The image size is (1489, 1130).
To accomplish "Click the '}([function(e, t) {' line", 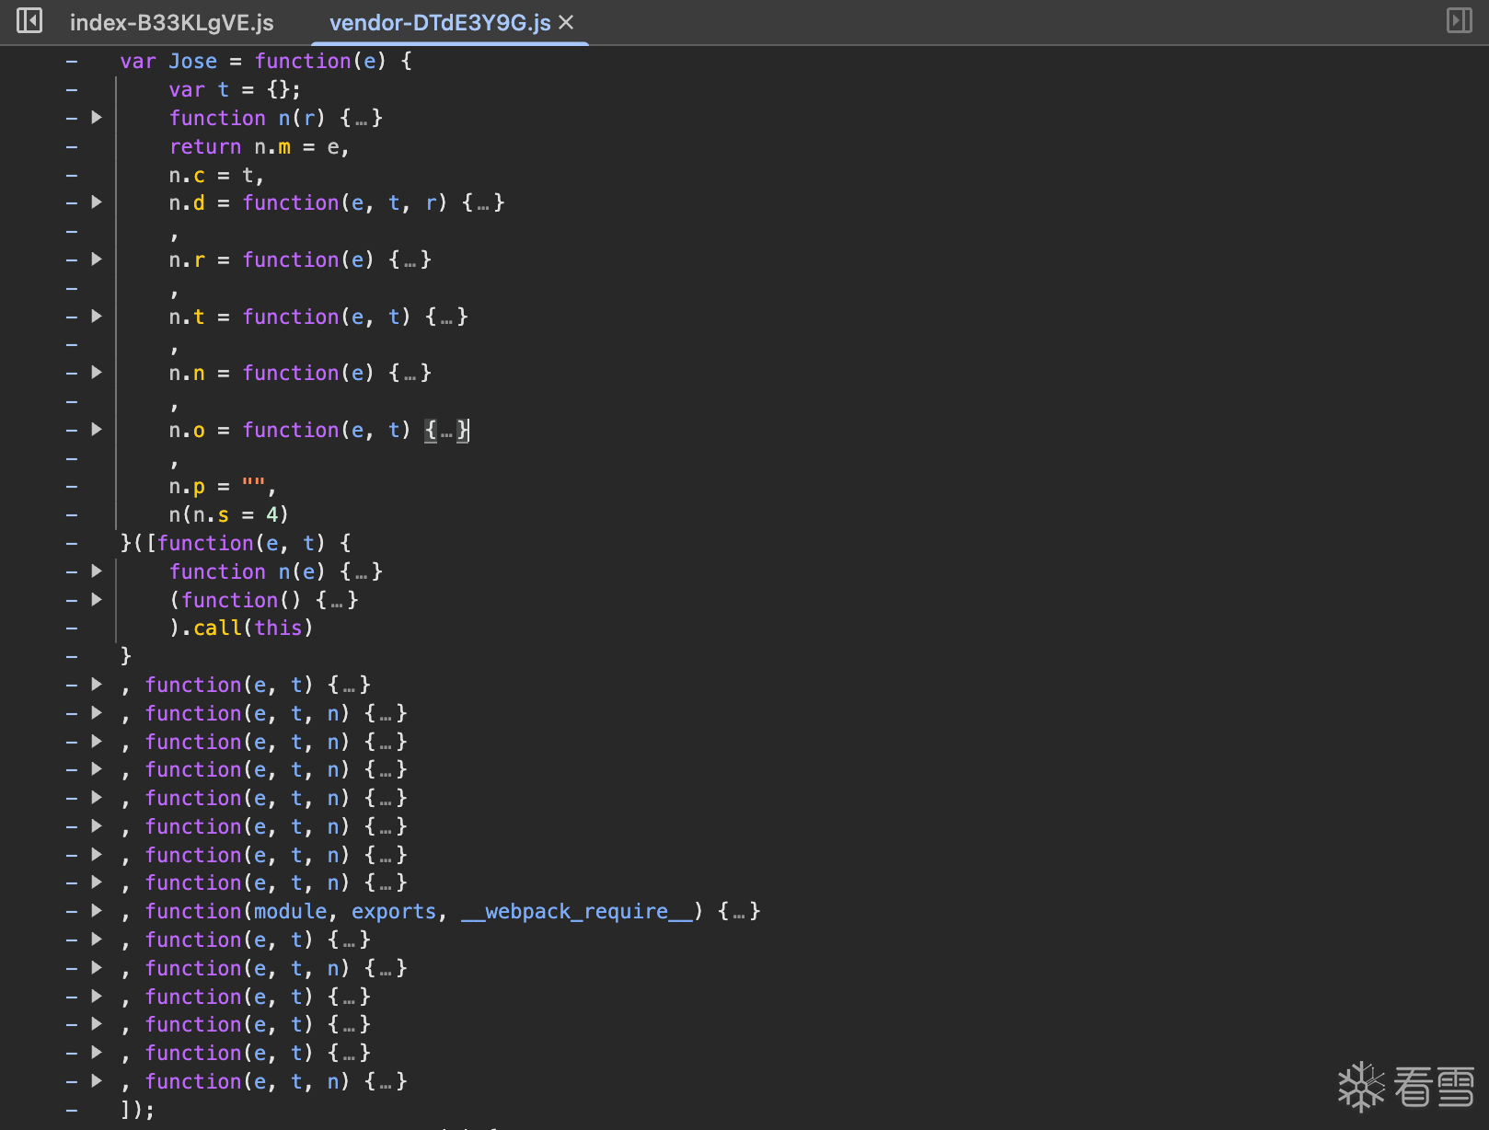I will click(x=236, y=543).
